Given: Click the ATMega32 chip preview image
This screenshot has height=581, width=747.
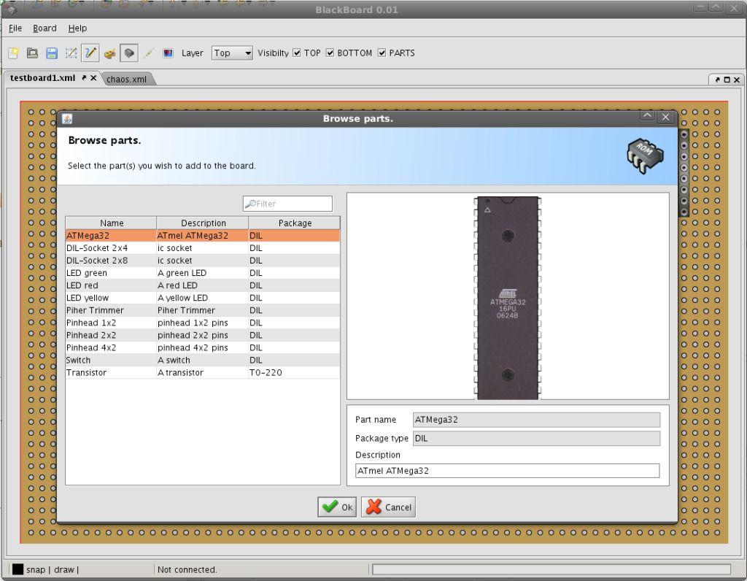Looking at the screenshot, I should 508,297.
